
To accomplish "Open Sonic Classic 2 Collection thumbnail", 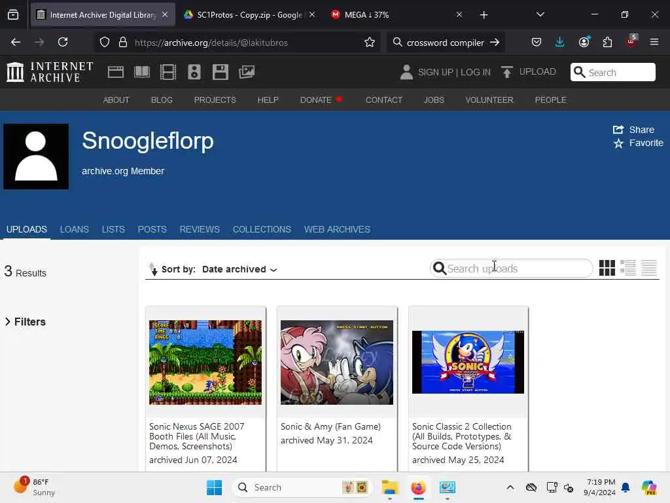I will click(x=468, y=362).
